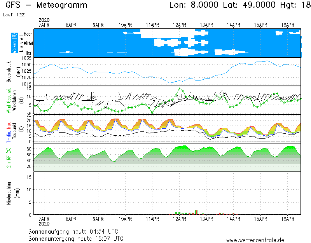Image resolution: width=311 pixels, height=243 pixels.
Task: Select the 10APR date marker at bottom
Action: (x=125, y=219)
